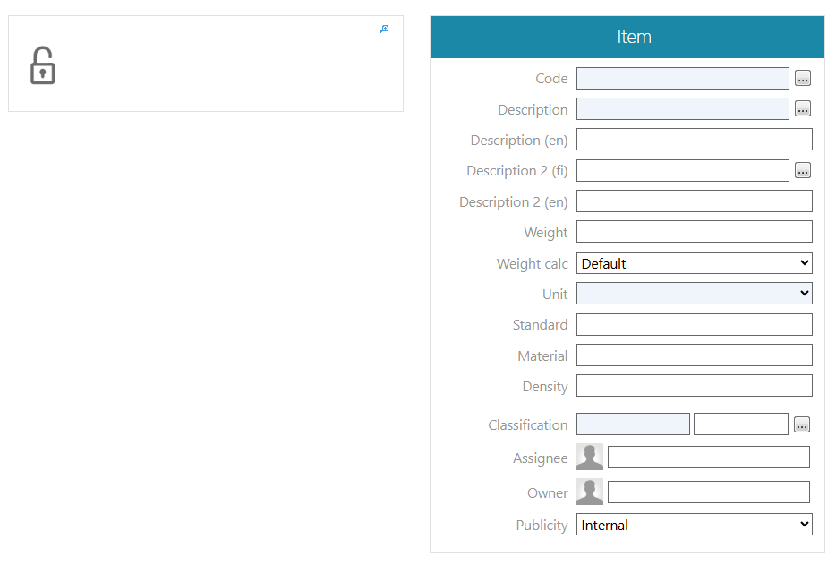Click the first Classification input box
Screen dimensions: 836x565
[633, 424]
